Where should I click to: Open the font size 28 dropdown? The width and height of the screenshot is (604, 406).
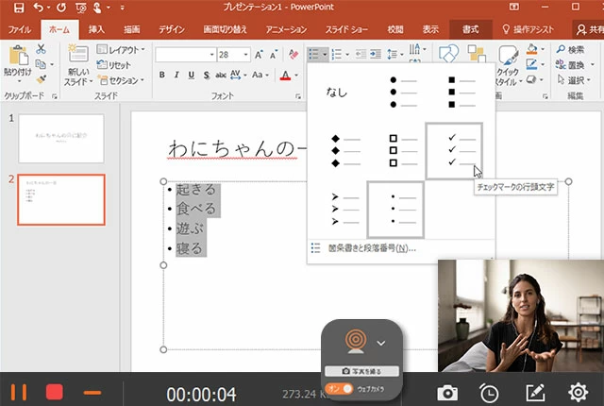tap(245, 55)
